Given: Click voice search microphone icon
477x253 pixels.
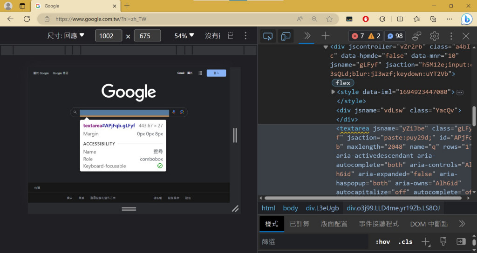Looking at the screenshot, I should [x=174, y=112].
